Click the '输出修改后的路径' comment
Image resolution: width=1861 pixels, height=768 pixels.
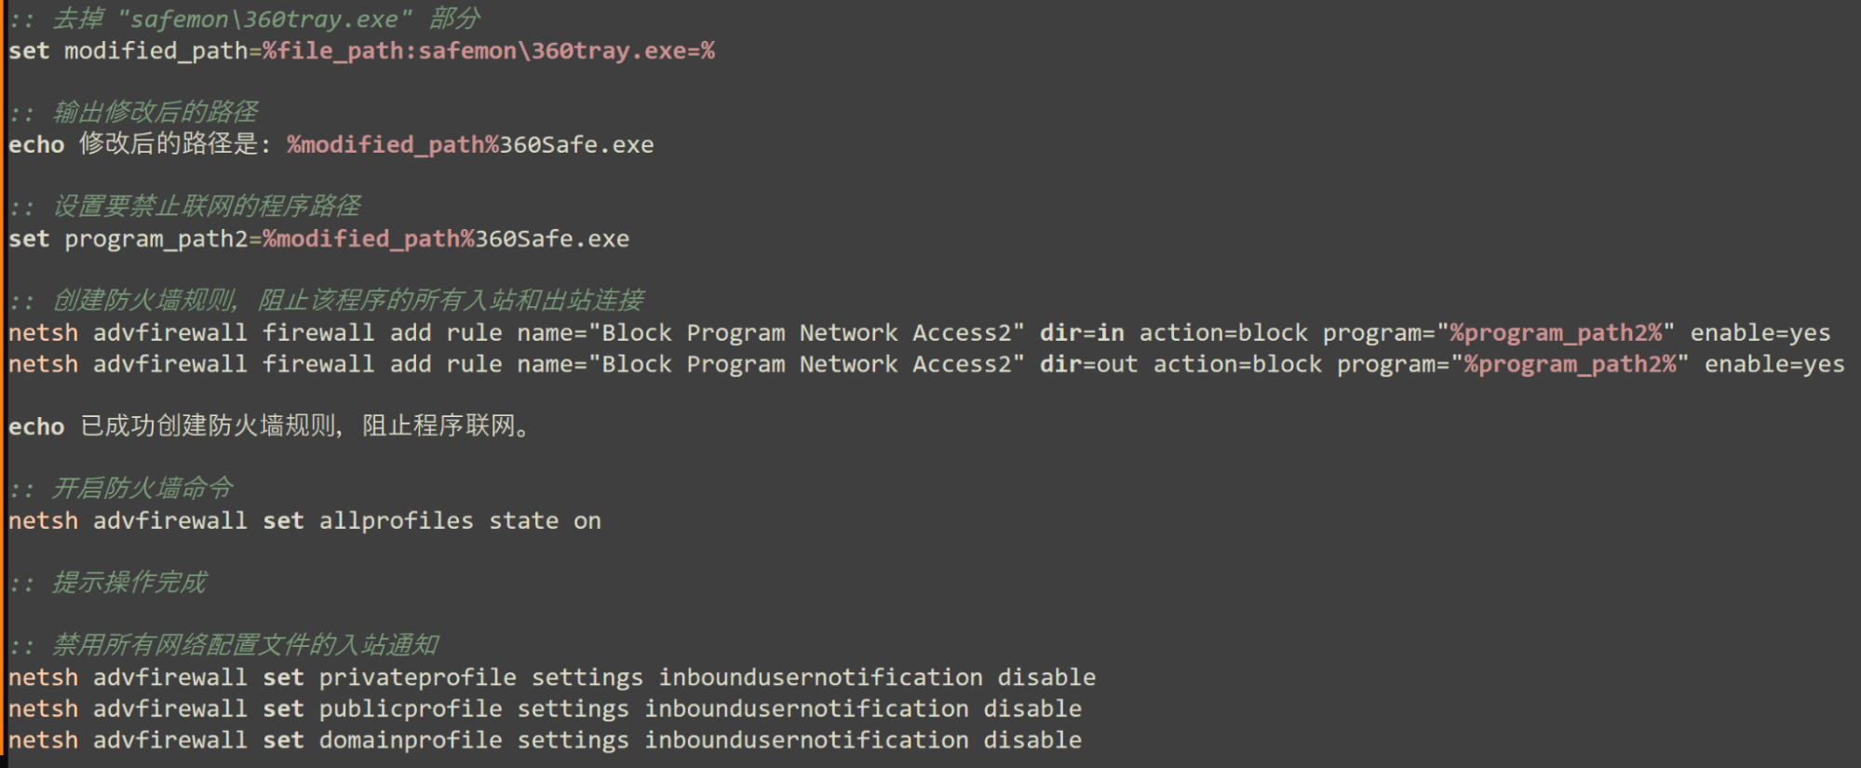[x=155, y=113]
